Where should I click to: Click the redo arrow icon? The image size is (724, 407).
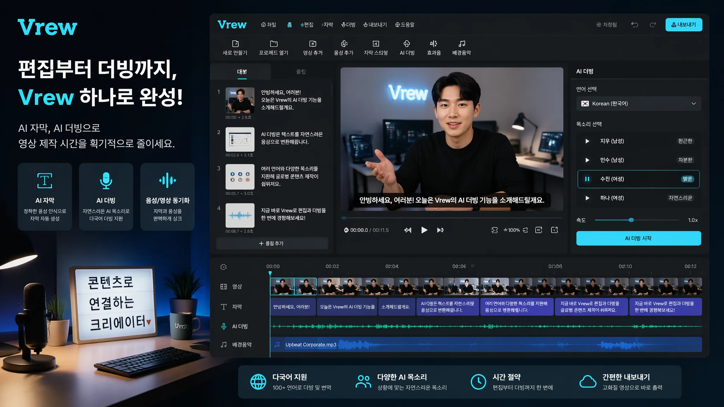(x=653, y=25)
